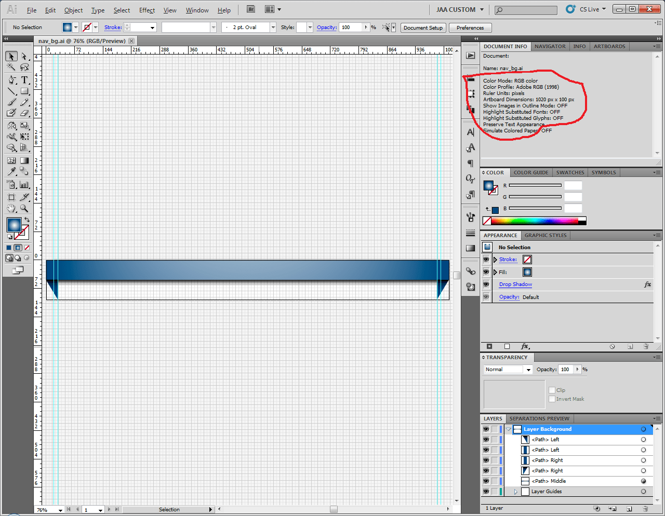
Task: Open the CS Live dropdown
Action: point(593,9)
